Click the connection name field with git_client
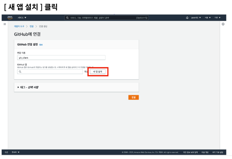The width and height of the screenshot is (232, 159). [x=61, y=58]
